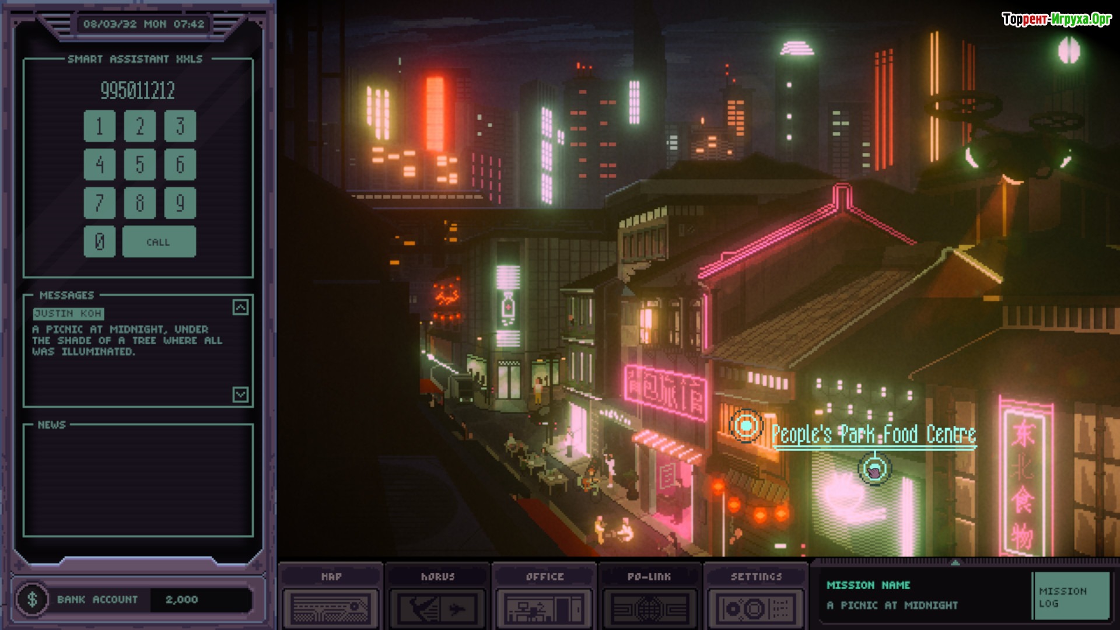Expand the mission panel arrow
The width and height of the screenshot is (1120, 630).
[x=955, y=563]
